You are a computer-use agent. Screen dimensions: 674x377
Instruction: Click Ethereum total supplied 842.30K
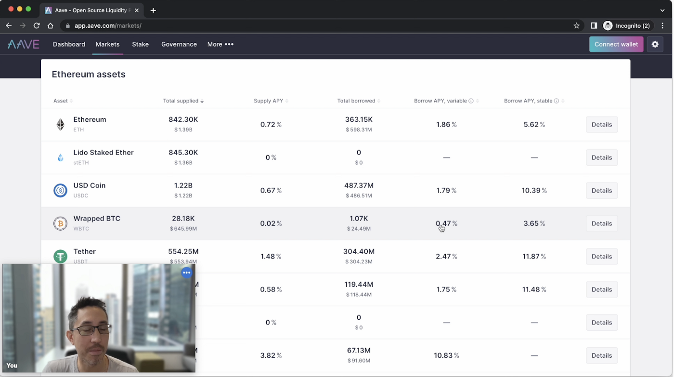coord(183,119)
